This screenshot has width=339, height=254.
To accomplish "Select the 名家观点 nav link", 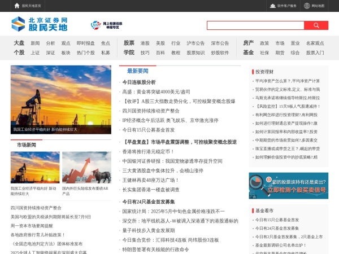I will (x=315, y=43).
